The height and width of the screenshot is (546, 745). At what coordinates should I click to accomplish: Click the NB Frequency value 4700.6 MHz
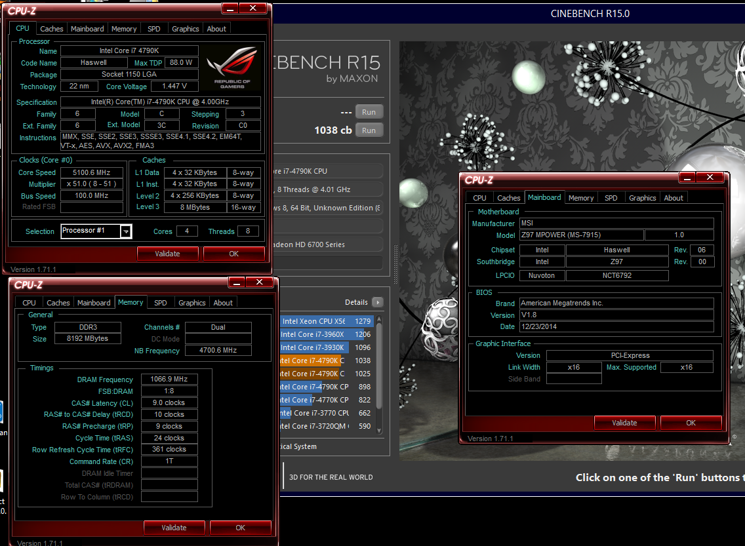(x=218, y=350)
